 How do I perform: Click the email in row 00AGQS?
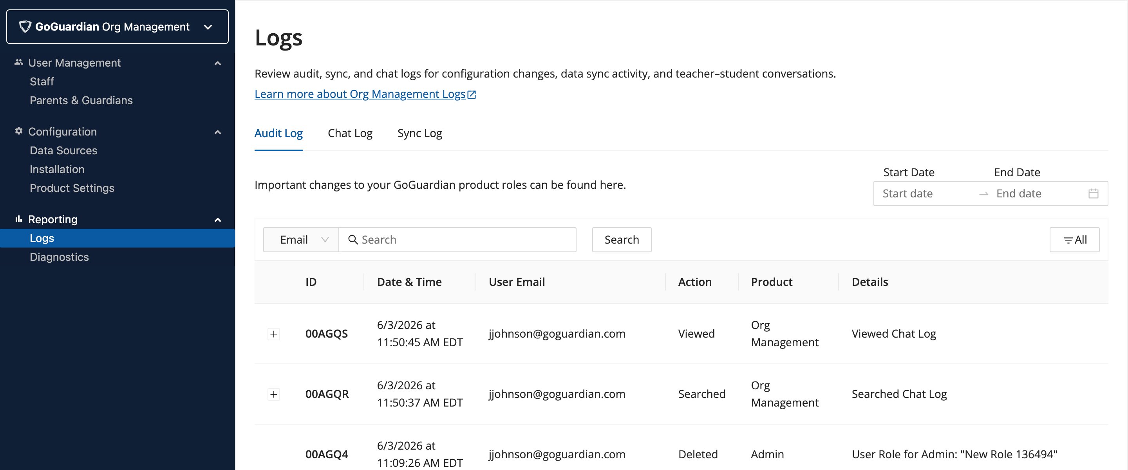(557, 334)
